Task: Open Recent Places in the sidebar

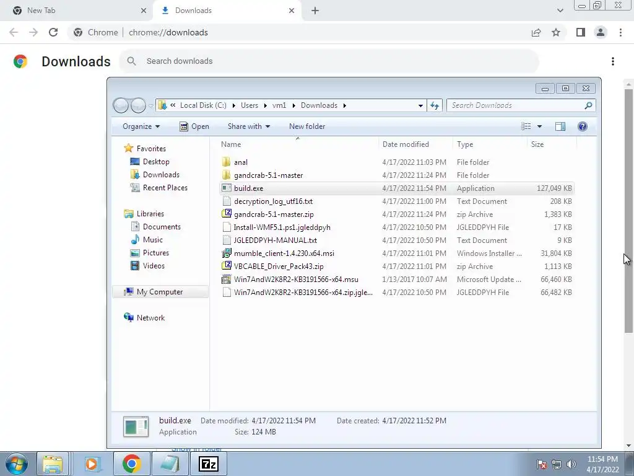Action: [159, 187]
